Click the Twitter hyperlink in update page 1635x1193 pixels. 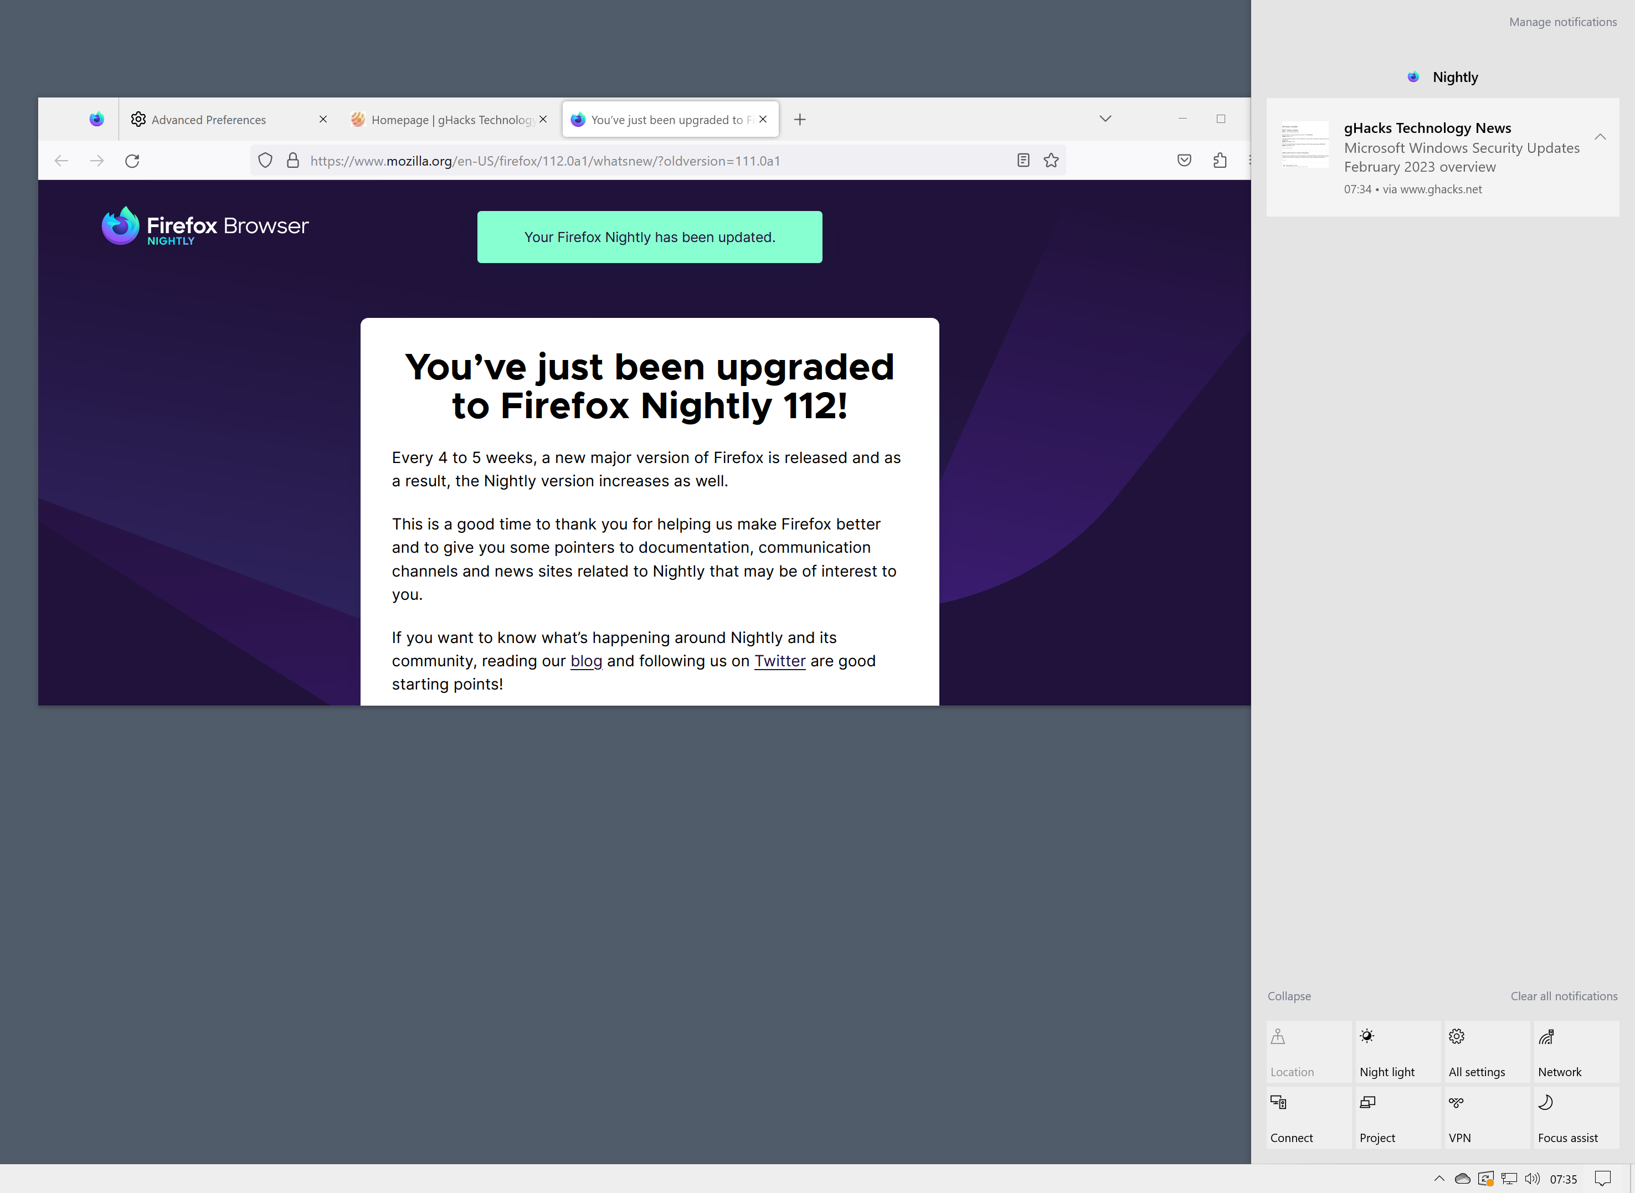(779, 660)
